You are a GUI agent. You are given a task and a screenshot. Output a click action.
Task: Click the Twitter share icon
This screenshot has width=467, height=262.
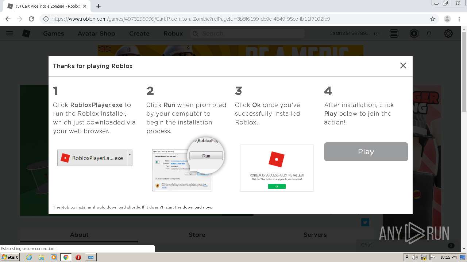click(x=365, y=222)
